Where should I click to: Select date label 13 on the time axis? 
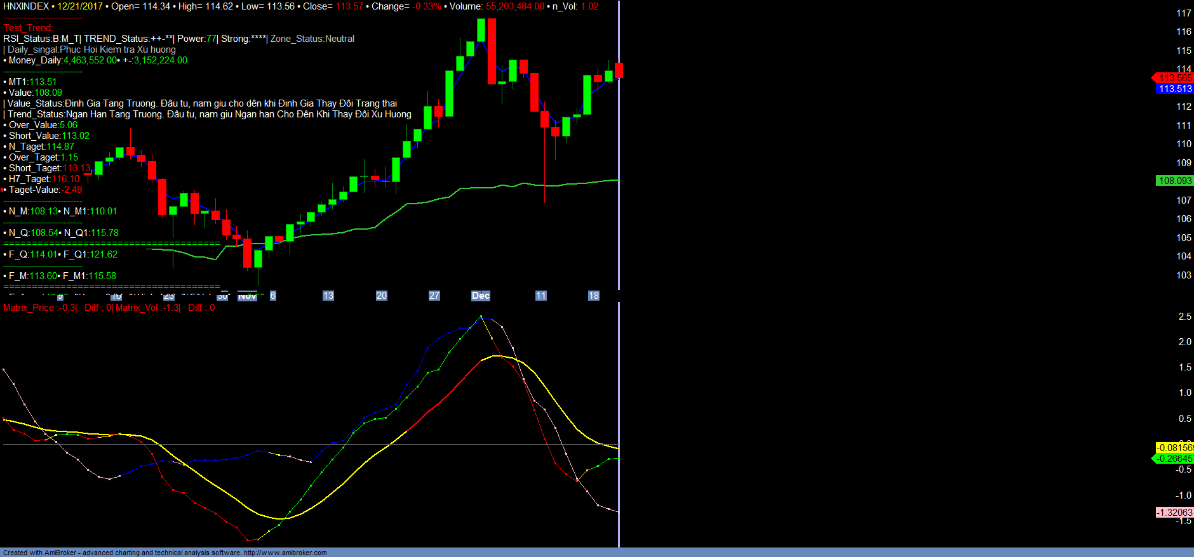click(328, 296)
